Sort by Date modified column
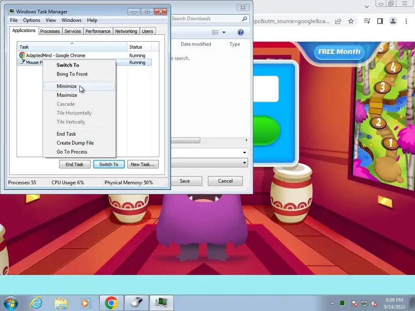Screen dimensions: 415x311 point(196,44)
